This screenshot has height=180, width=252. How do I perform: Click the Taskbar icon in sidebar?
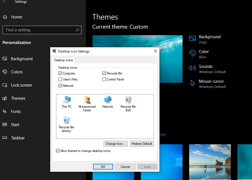tap(5, 137)
